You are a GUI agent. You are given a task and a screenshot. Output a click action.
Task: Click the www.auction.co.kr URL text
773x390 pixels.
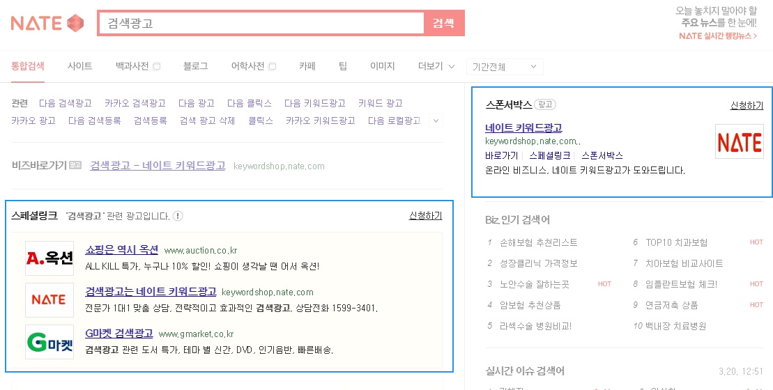(201, 251)
